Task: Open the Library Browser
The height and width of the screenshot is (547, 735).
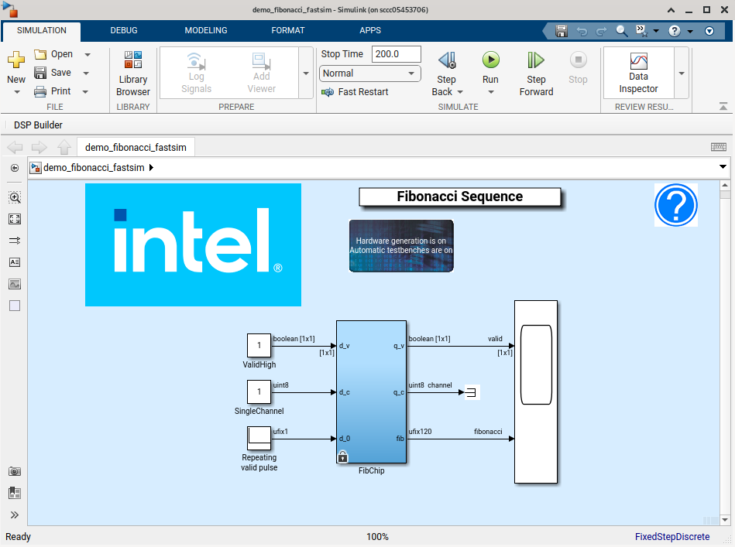Action: pos(133,74)
